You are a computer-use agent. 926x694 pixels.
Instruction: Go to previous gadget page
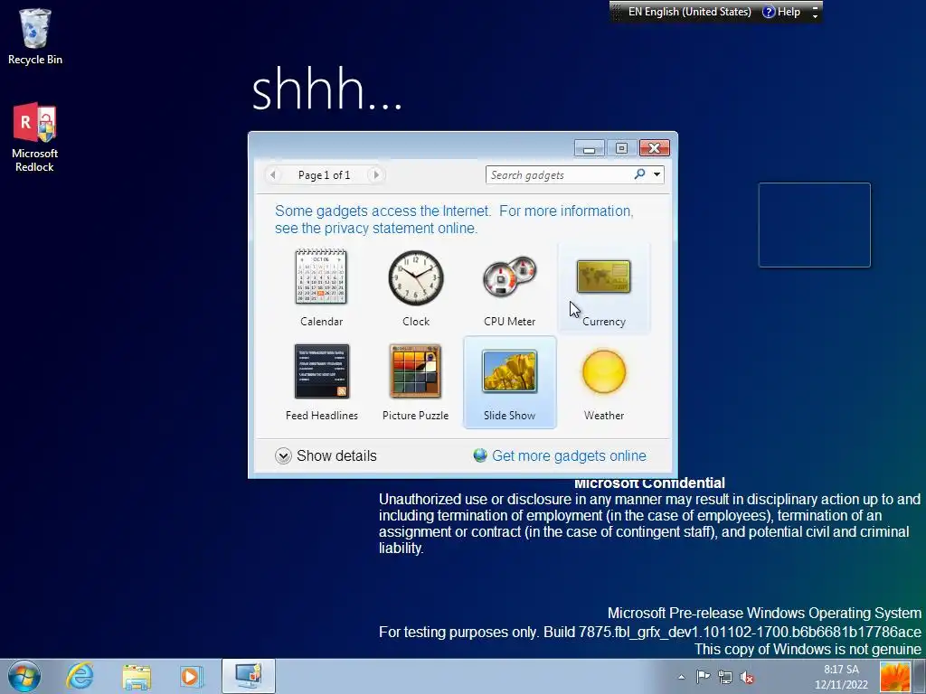(273, 174)
